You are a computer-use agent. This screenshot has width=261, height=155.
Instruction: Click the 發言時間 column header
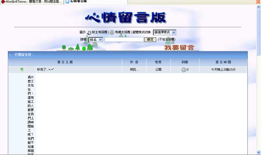point(223,62)
